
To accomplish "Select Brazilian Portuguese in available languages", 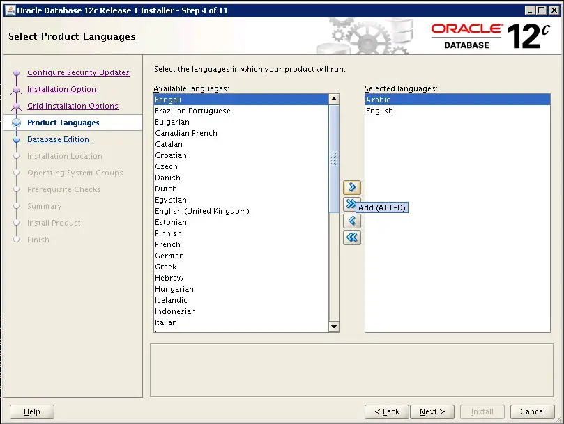I will coord(241,111).
